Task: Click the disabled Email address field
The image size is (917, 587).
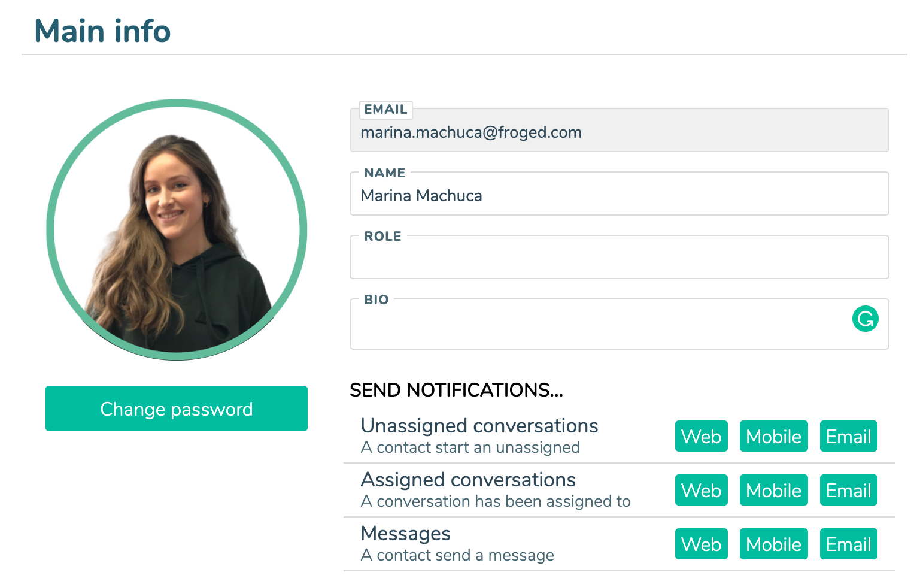Action: (x=619, y=132)
